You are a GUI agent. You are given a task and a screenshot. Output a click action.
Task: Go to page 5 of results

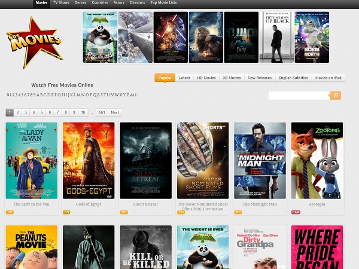coord(42,112)
